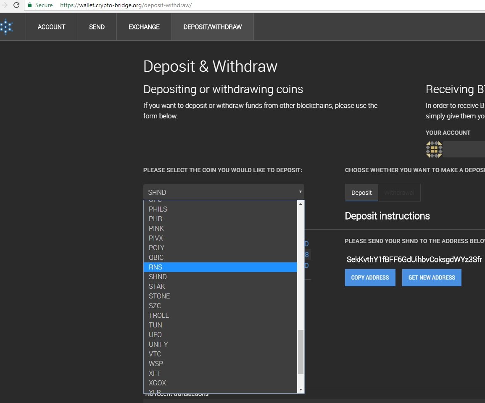485x403 pixels.
Task: Click the GET NEW ADDRESS button
Action: tap(432, 277)
